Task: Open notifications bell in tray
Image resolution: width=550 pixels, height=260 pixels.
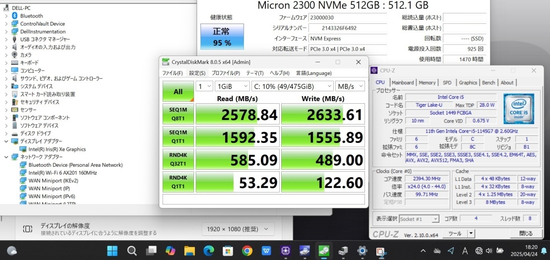Action: pyautogui.click(x=544, y=251)
